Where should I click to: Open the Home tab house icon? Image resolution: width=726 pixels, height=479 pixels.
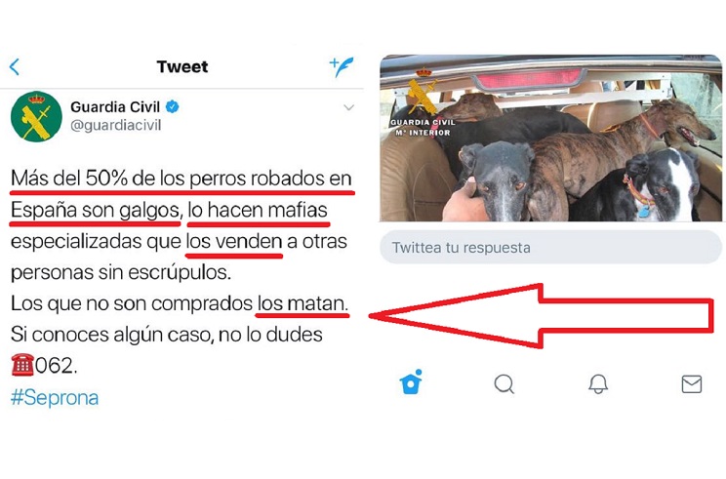[x=411, y=381]
